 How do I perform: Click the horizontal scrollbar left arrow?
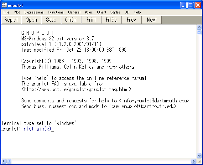[4, 161]
